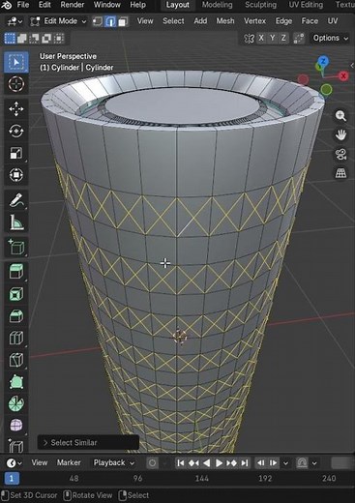This screenshot has width=355, height=503.
Task: Select the Move tool
Action: point(16,109)
